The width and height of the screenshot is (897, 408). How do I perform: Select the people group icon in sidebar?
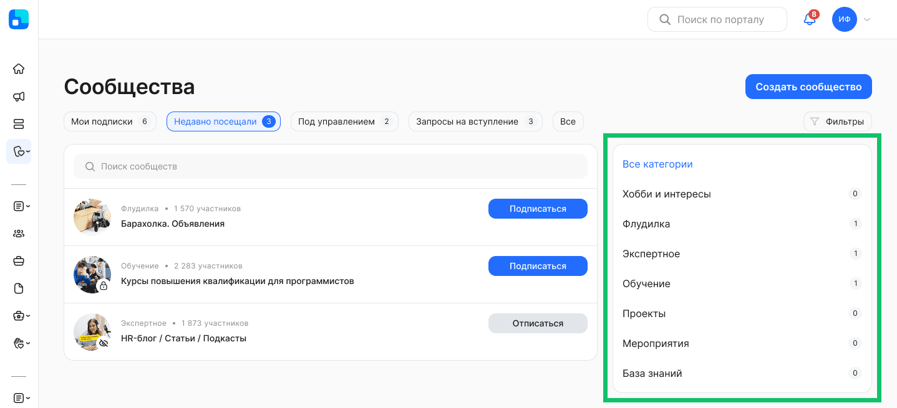(x=19, y=233)
